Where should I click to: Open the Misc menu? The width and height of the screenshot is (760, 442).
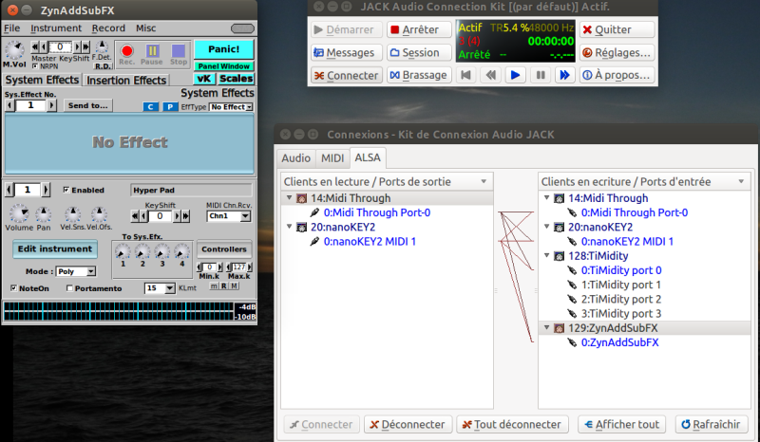pos(146,28)
